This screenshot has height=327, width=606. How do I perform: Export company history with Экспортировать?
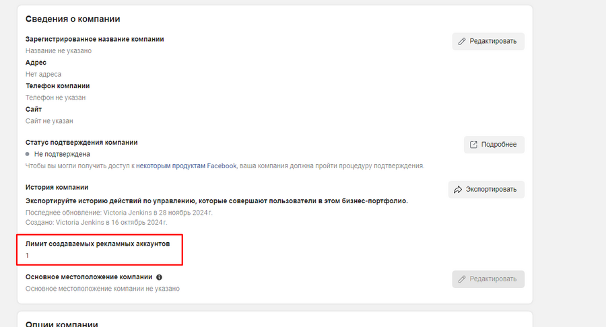pos(486,190)
